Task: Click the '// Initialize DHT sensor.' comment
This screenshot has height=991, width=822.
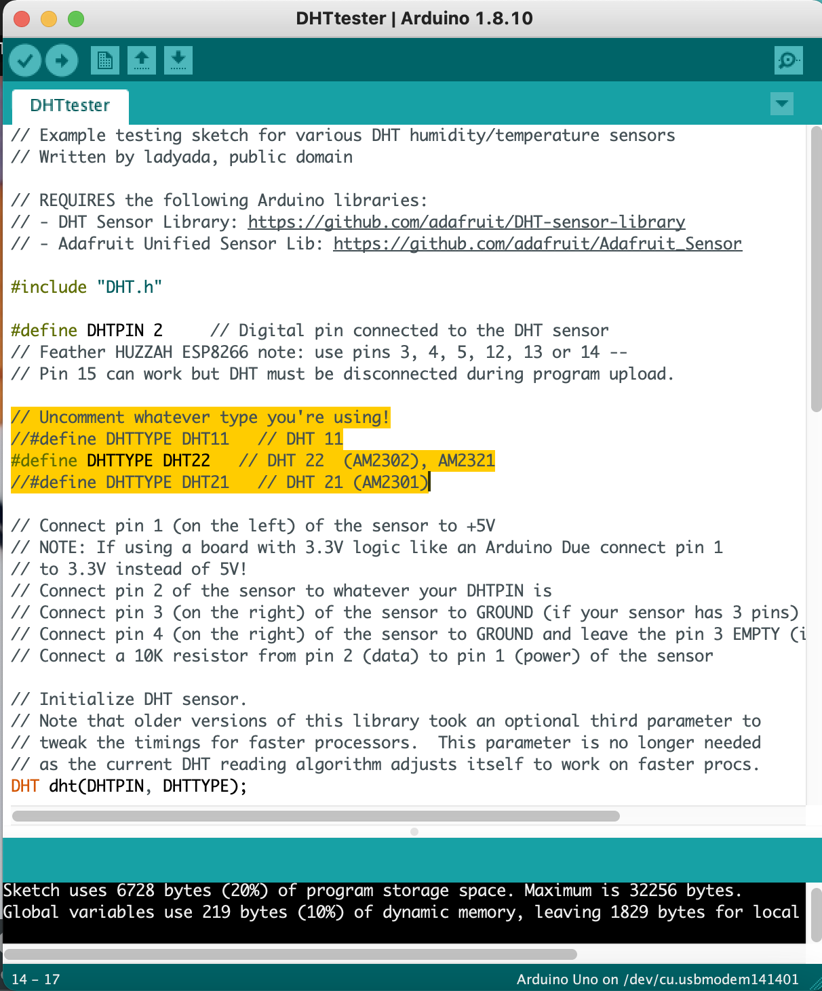Action: pyautogui.click(x=129, y=700)
